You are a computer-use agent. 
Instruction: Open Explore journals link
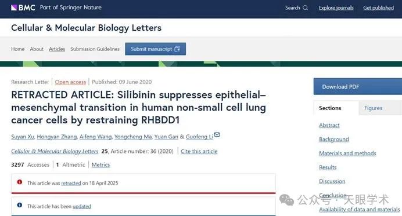tap(336, 8)
